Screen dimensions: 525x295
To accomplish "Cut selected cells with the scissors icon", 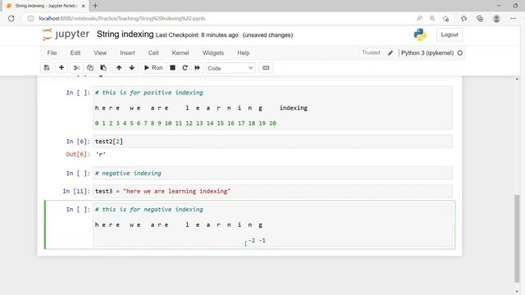I will click(76, 68).
